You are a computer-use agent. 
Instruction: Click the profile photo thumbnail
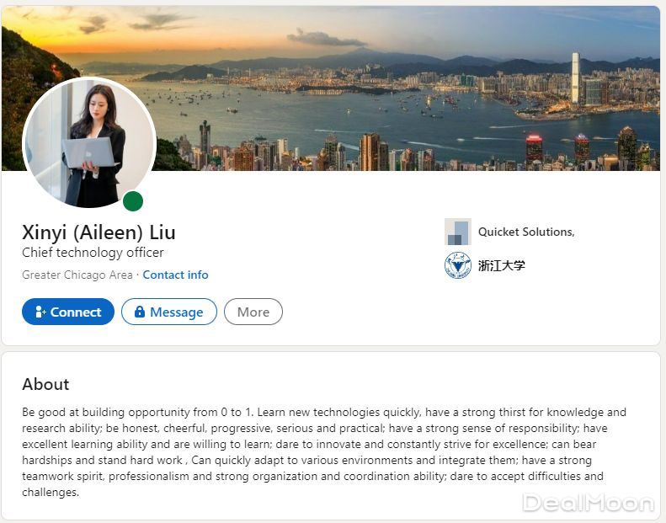click(x=89, y=142)
